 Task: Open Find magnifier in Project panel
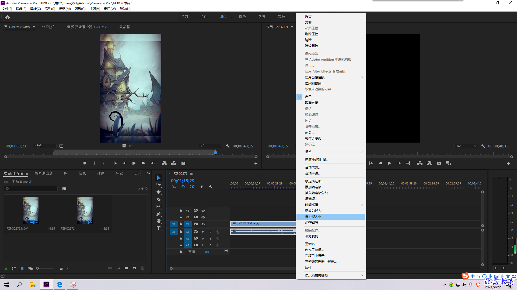(x=118, y=268)
